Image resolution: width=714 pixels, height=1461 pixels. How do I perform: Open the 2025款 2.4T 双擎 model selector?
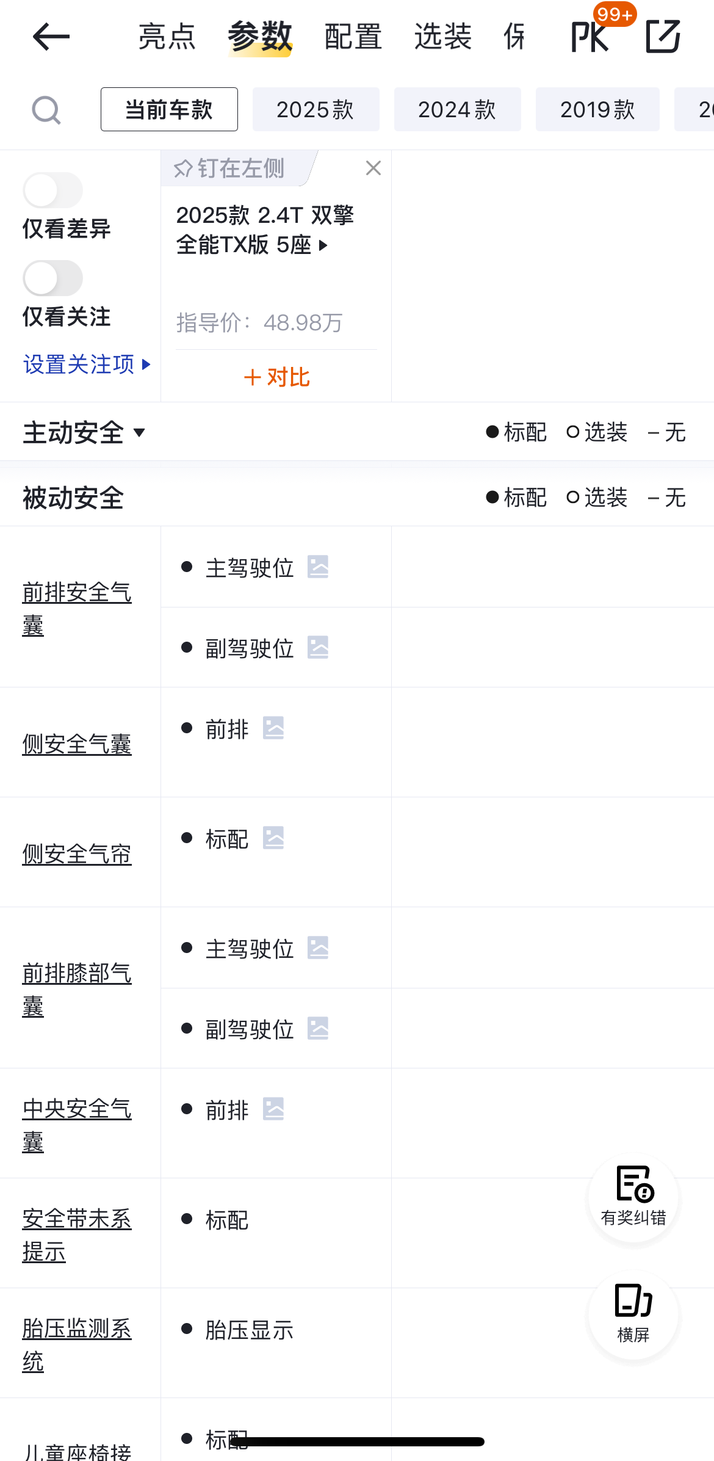265,230
